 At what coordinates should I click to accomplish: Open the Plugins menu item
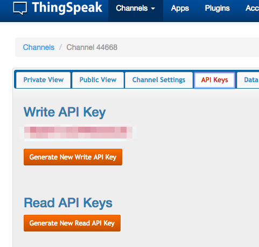coord(217,8)
